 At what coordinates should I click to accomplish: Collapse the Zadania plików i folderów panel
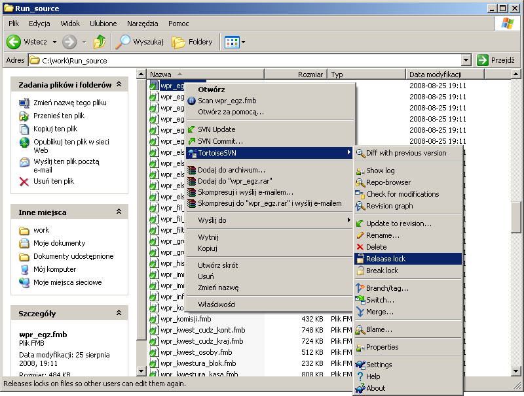[x=119, y=84]
